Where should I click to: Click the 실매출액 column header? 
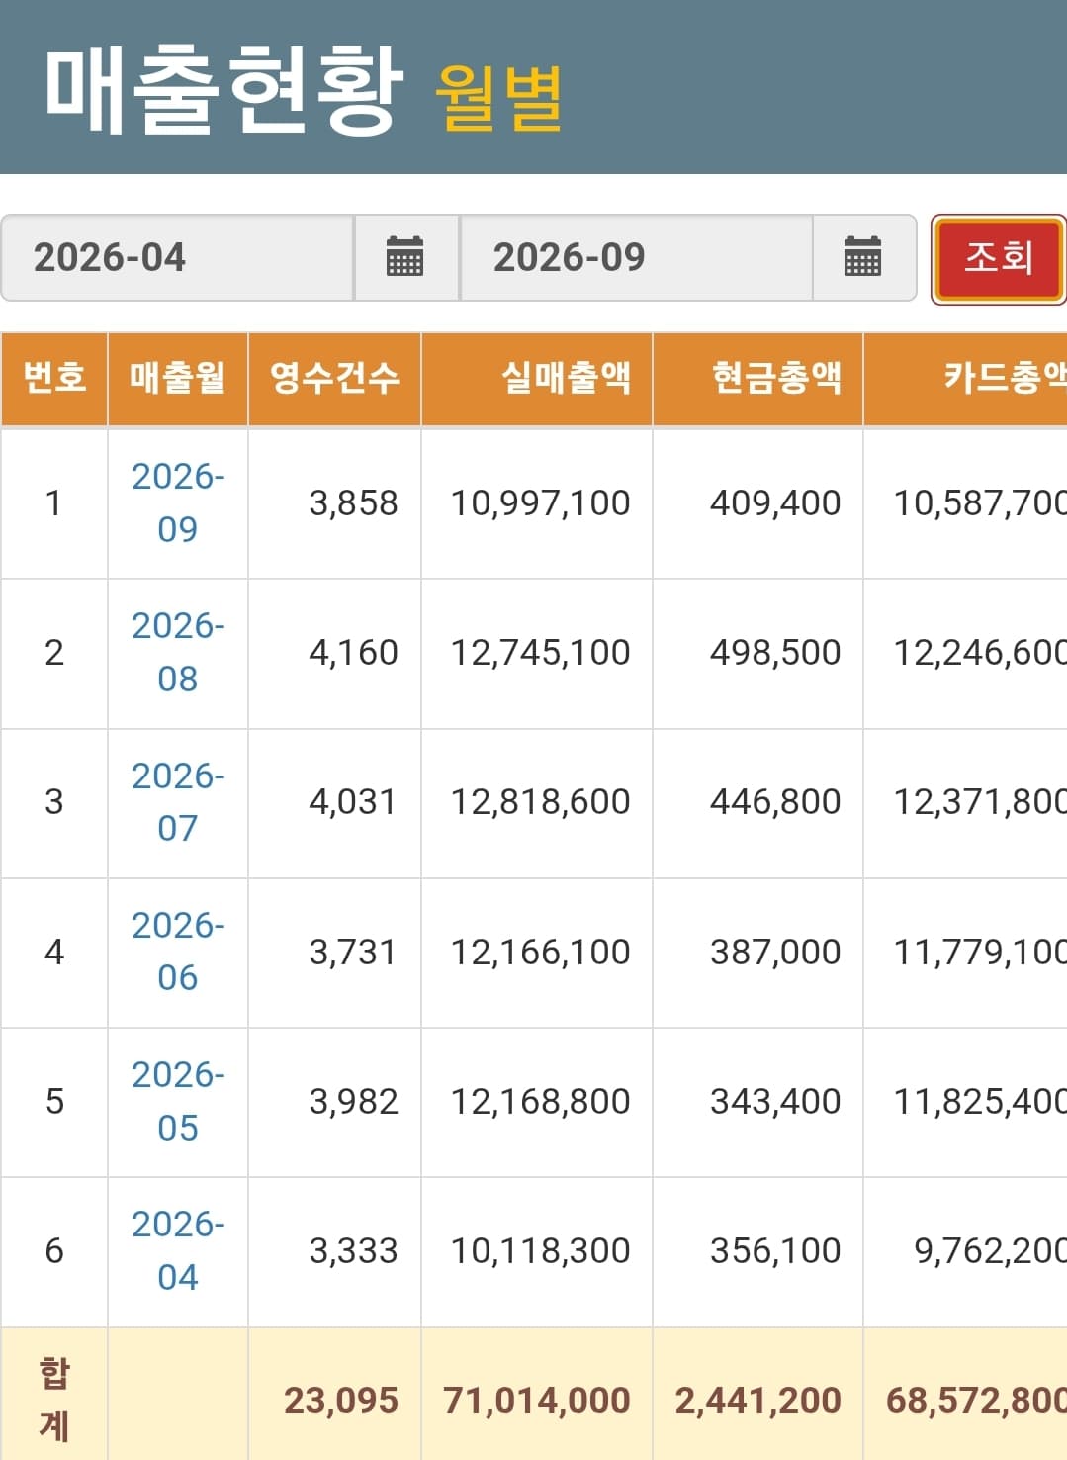(x=537, y=378)
